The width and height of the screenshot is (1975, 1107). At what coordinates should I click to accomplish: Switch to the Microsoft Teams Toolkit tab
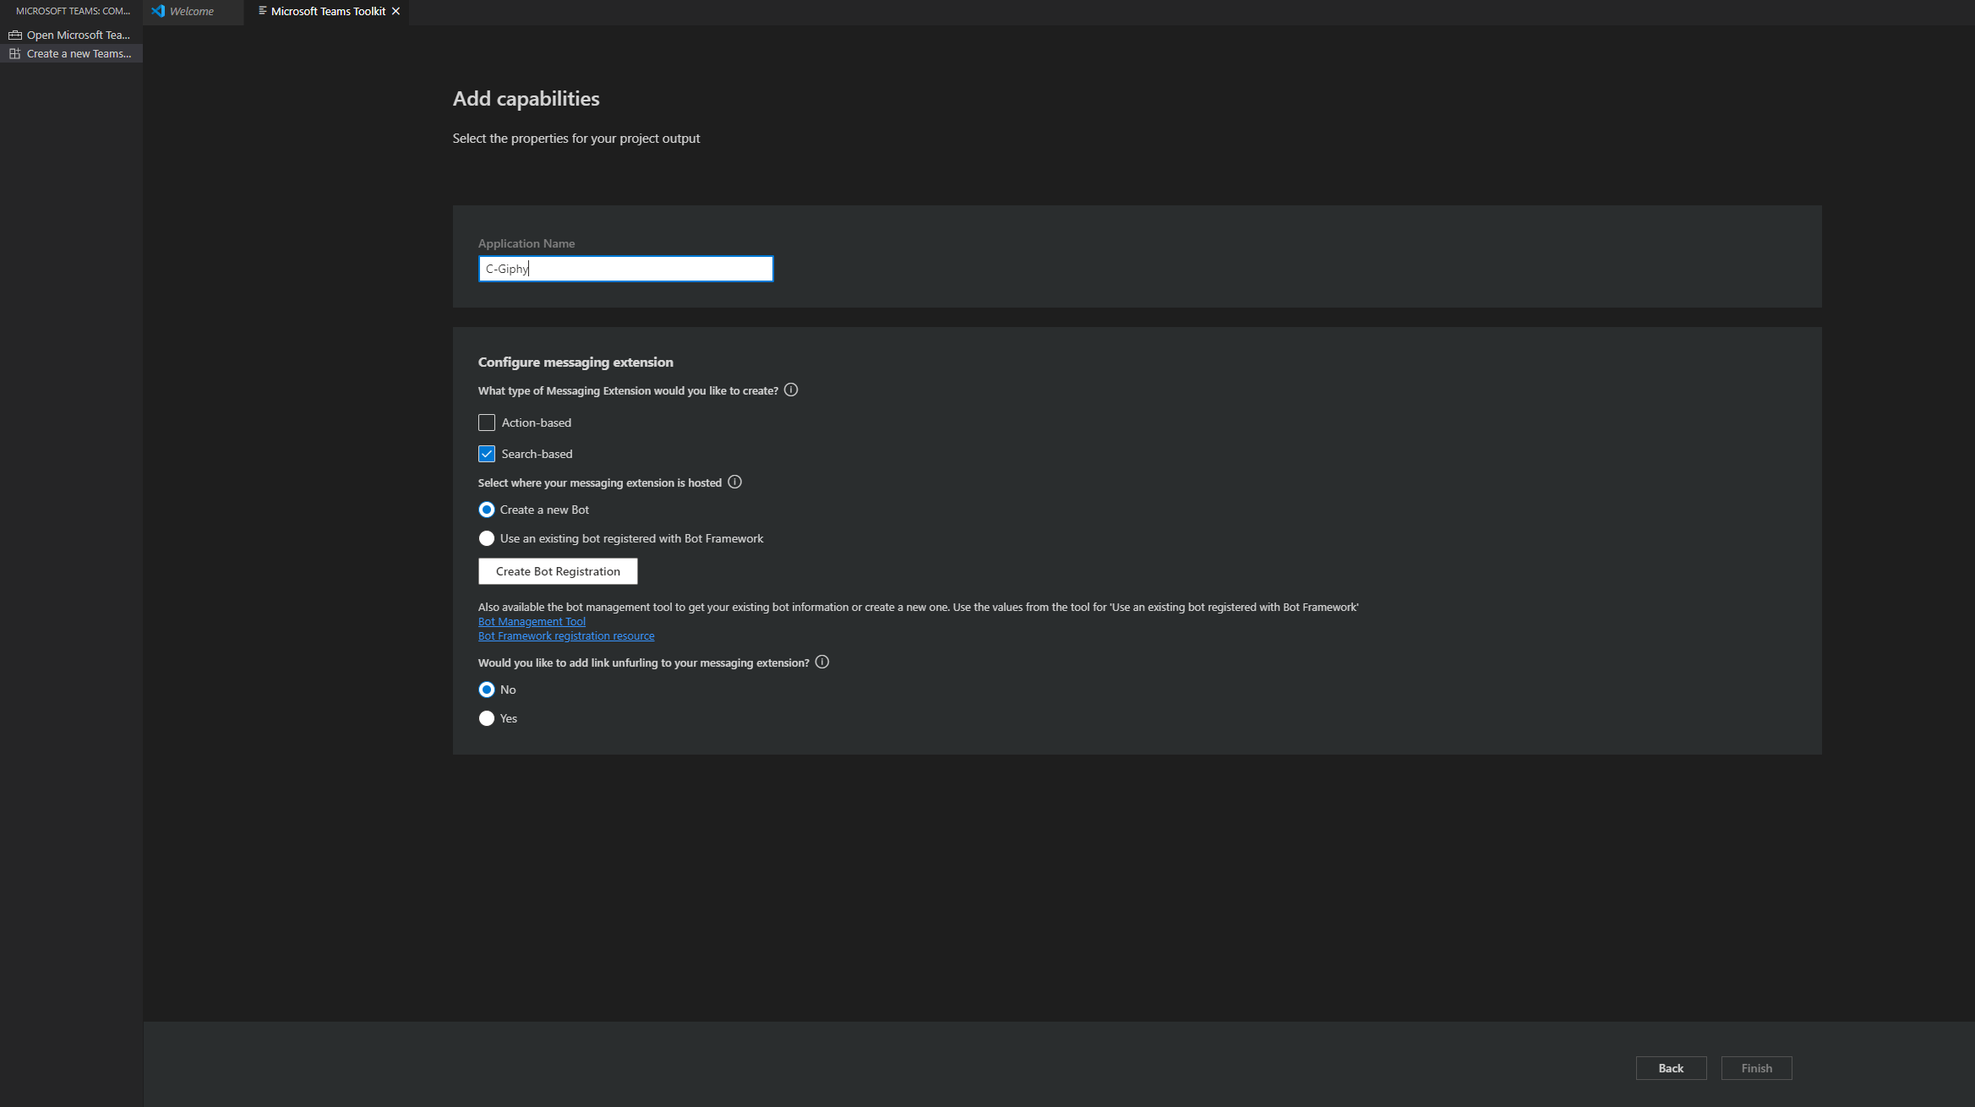pos(328,12)
